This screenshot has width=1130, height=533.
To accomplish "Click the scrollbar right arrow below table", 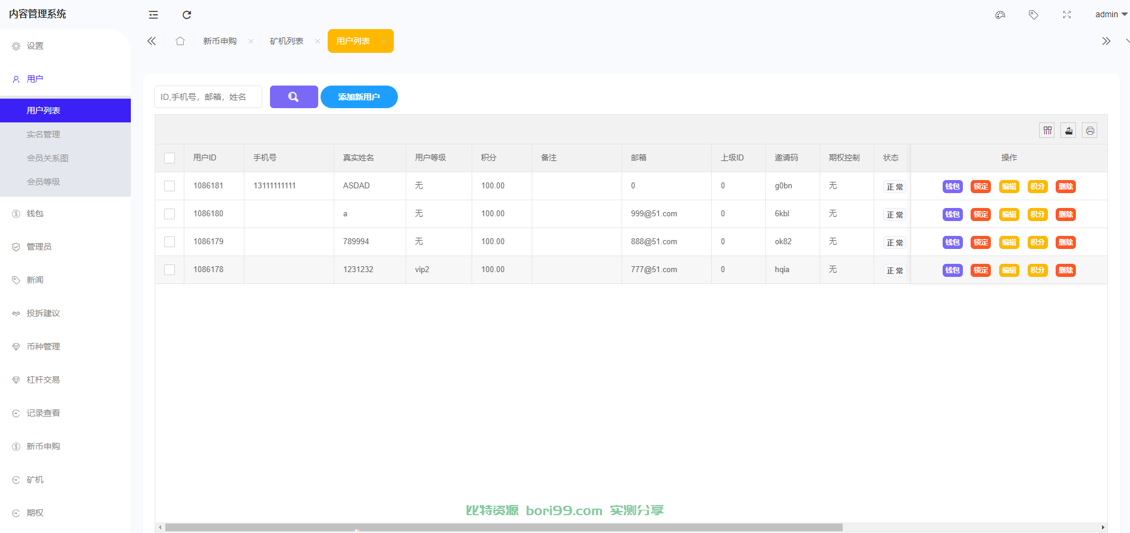I will click(1103, 527).
